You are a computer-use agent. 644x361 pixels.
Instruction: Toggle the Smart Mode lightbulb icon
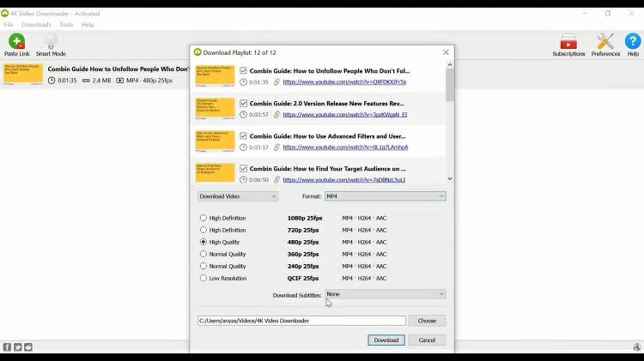[51, 41]
